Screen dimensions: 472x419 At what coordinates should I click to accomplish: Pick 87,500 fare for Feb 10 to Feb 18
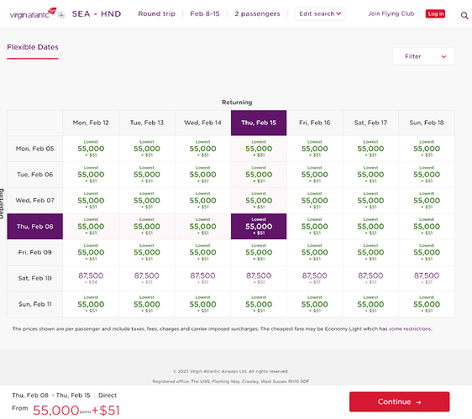click(427, 278)
